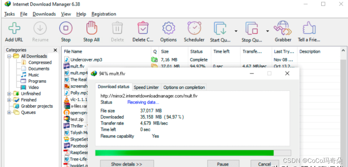This screenshot has height=167, width=348.
Task: Expand the Finished category node
Action: pos(9,100)
